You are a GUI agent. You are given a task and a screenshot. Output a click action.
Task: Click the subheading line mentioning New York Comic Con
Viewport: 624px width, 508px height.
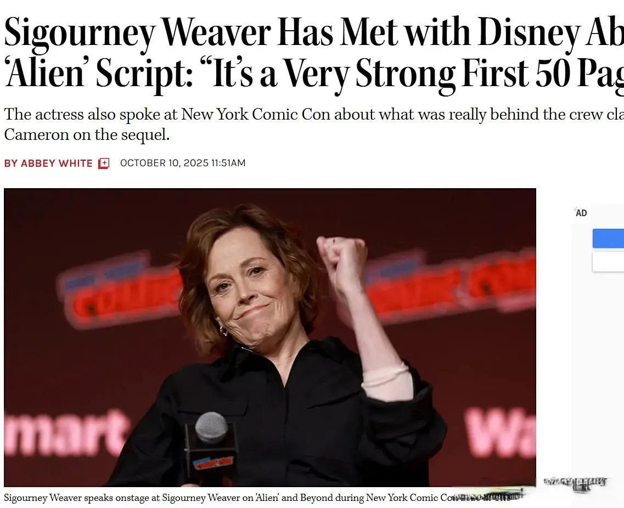(x=313, y=114)
